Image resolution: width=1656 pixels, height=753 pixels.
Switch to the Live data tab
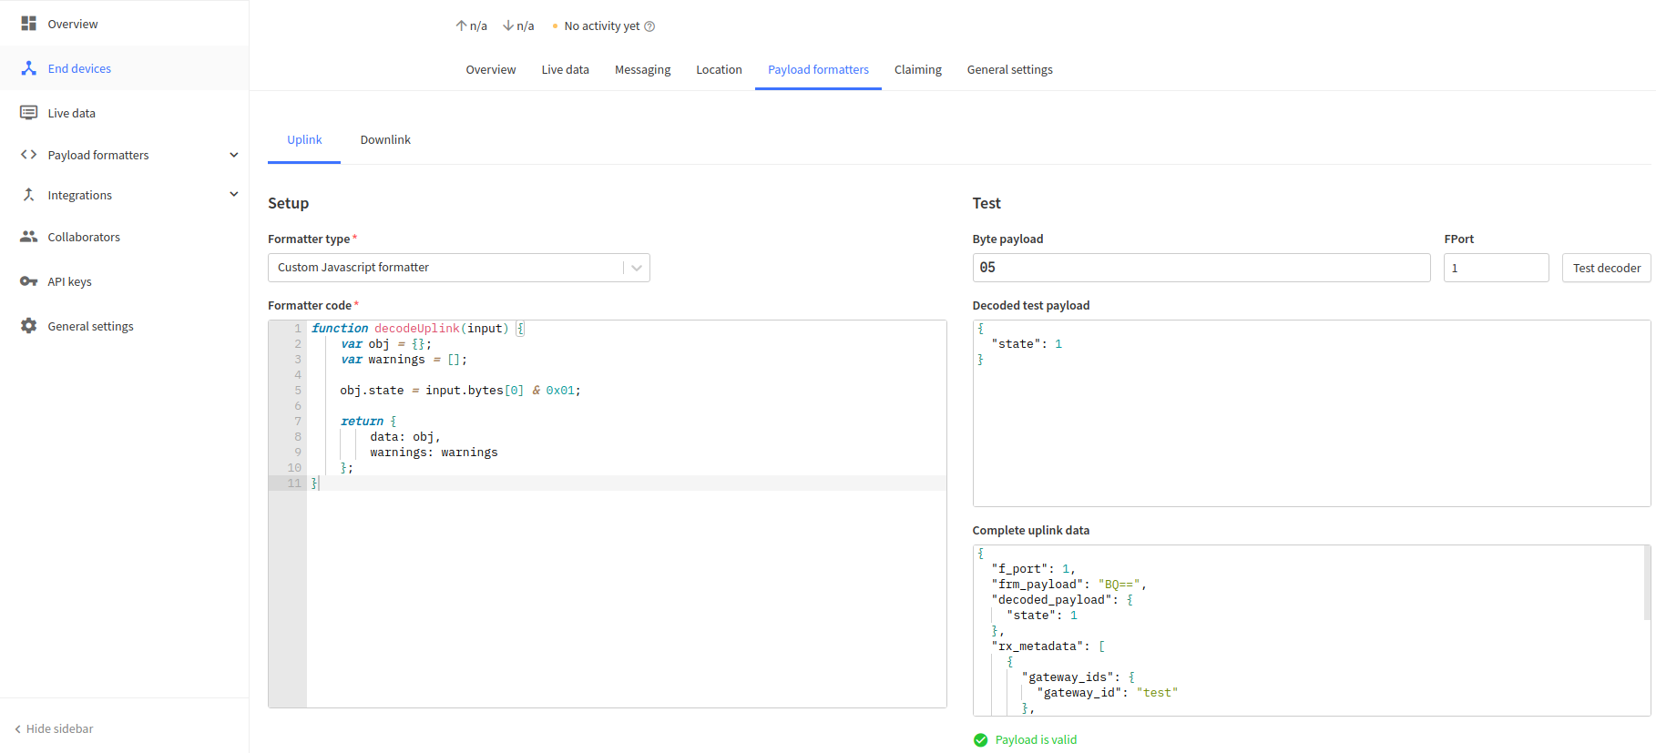pos(565,70)
